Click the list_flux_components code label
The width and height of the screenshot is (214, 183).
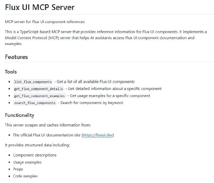coord(33,82)
